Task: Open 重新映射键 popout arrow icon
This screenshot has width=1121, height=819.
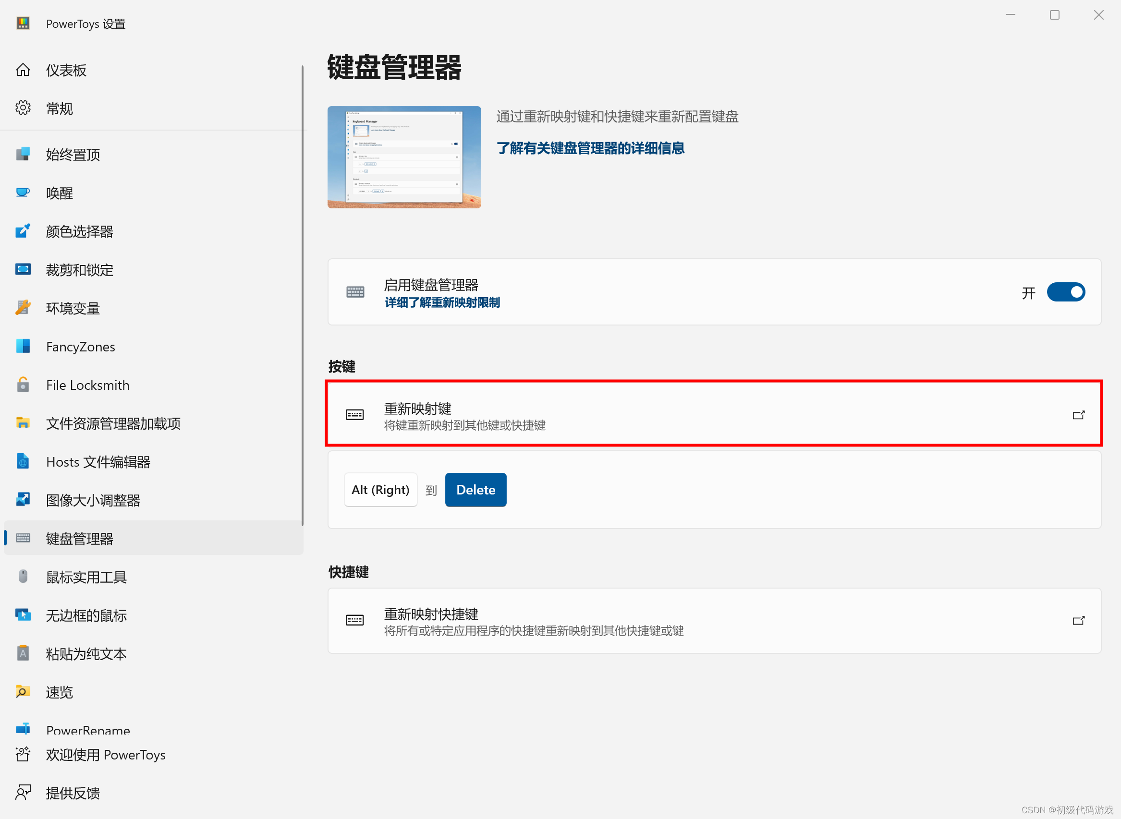Action: [x=1078, y=415]
